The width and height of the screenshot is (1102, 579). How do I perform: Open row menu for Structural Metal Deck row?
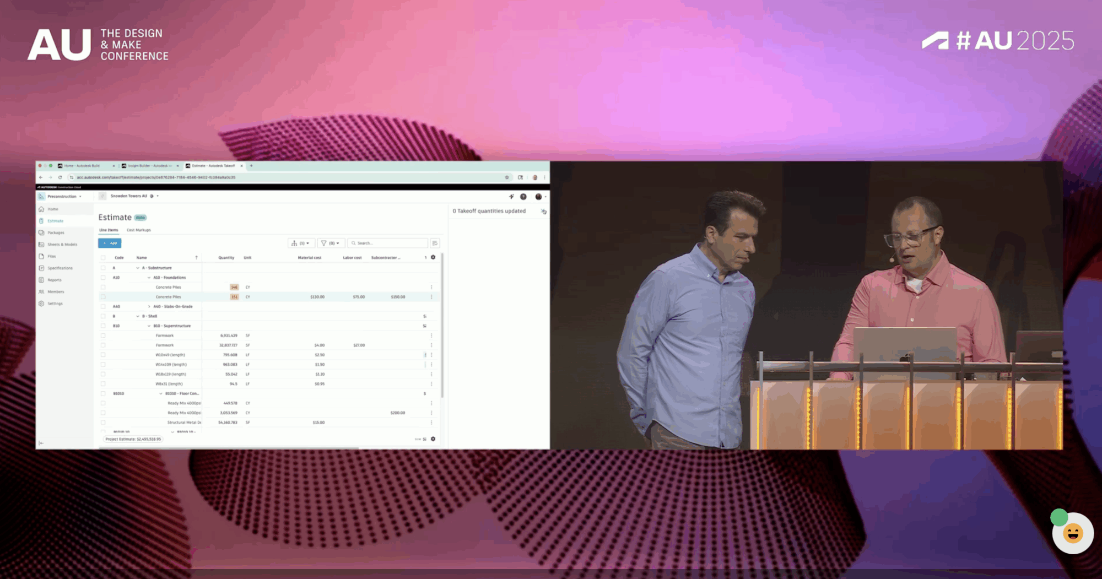[x=431, y=423]
